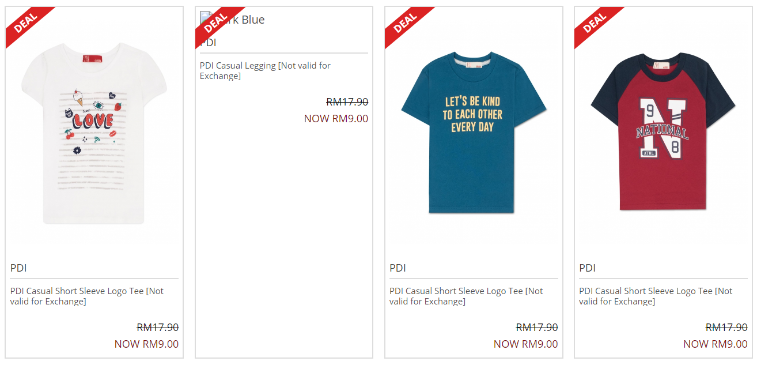Open the white LOVE graphic tee image
Image resolution: width=757 pixels, height=365 pixels.
[x=94, y=133]
